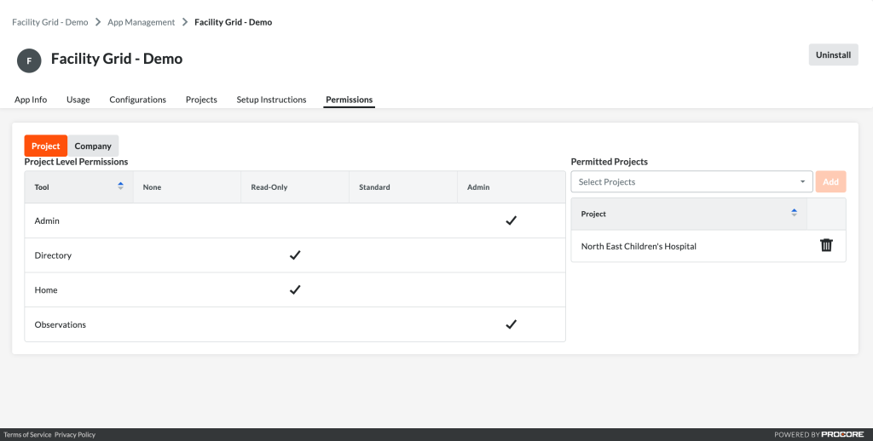Navigate to App Management breadcrumb
Screen dimensions: 873x441
[x=141, y=22]
